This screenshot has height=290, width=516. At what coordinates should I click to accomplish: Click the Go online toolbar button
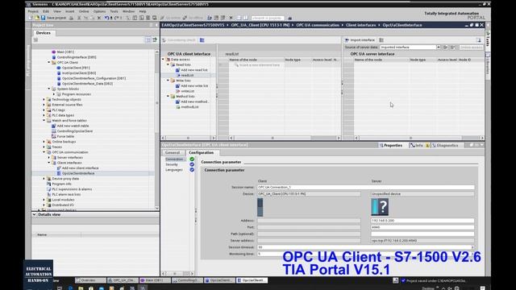pyautogui.click(x=170, y=18)
